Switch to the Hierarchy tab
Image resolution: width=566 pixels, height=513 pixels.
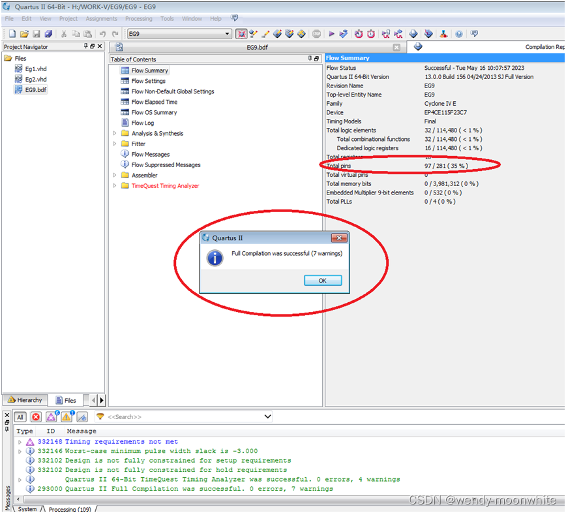25,400
